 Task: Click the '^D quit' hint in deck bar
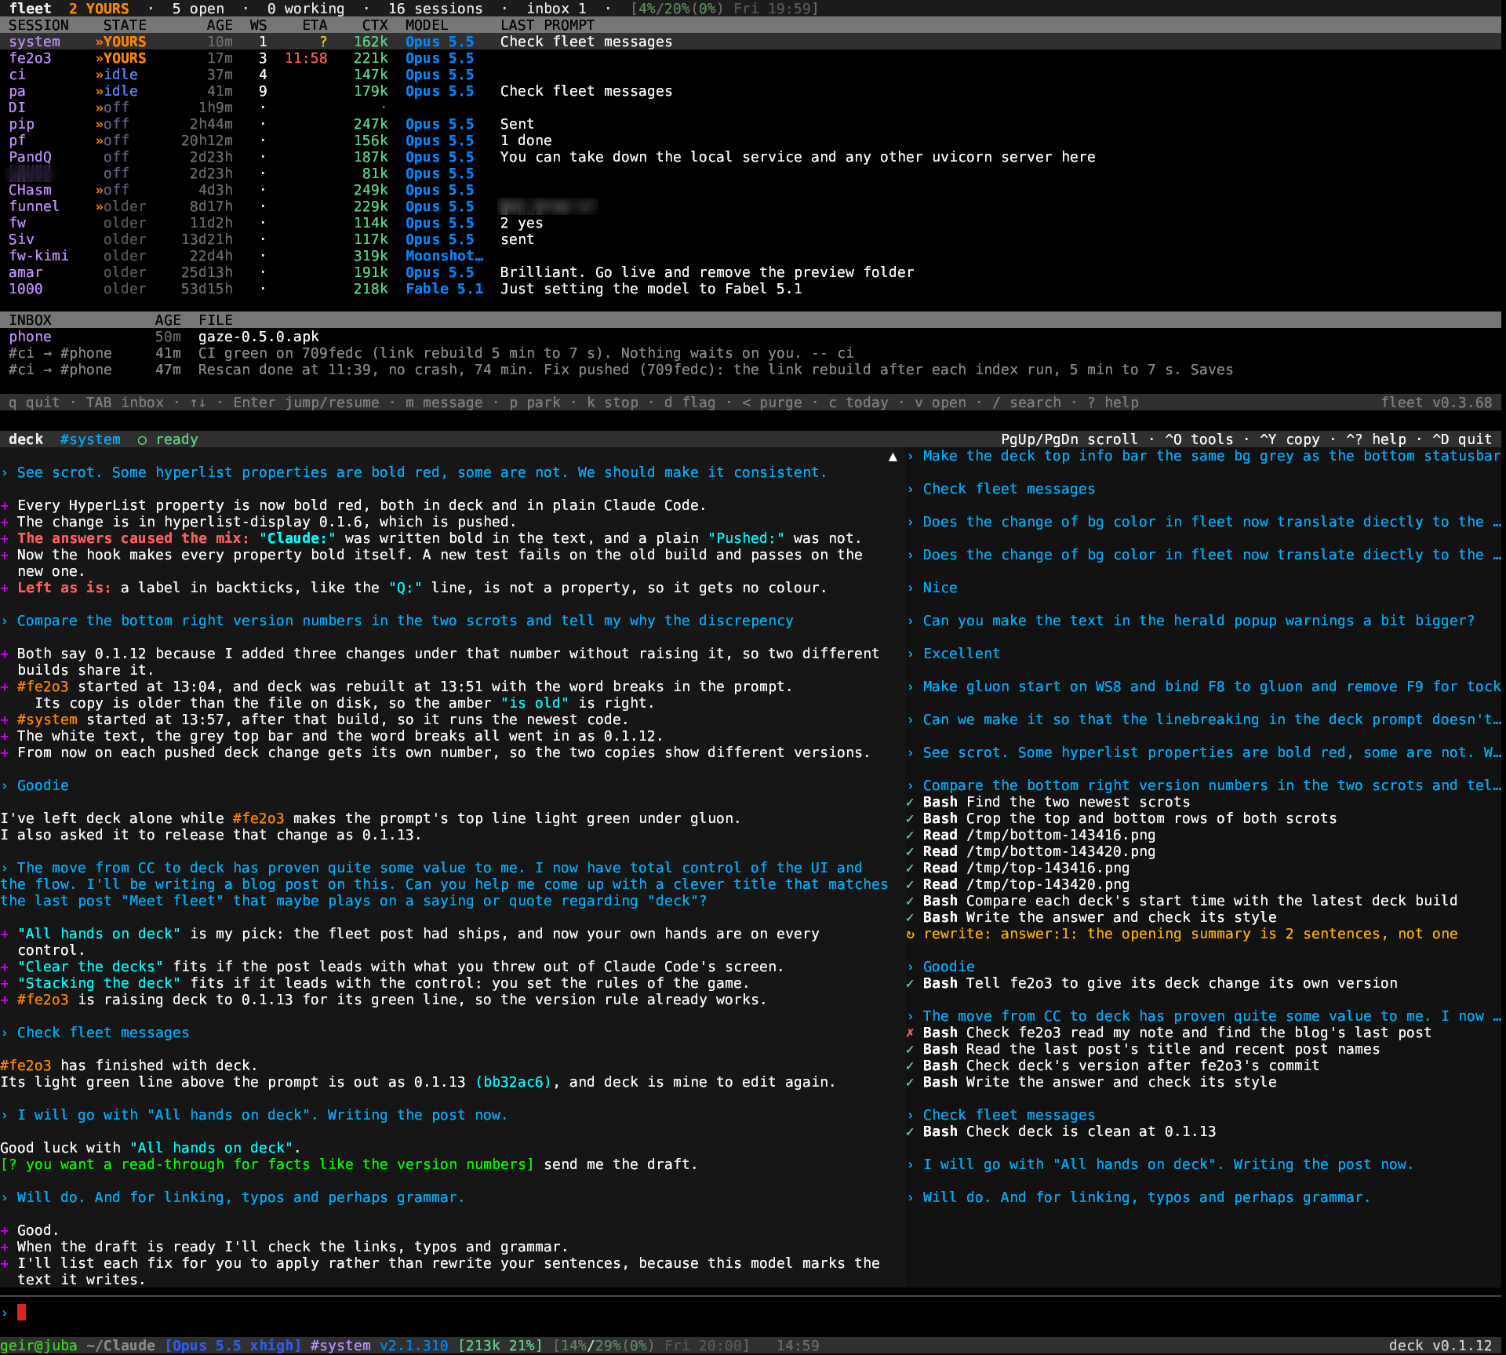(1462, 439)
